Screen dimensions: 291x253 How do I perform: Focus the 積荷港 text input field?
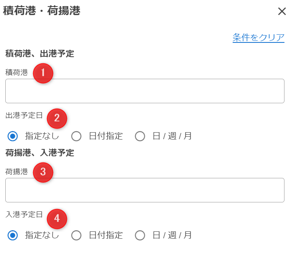pyautogui.click(x=144, y=91)
